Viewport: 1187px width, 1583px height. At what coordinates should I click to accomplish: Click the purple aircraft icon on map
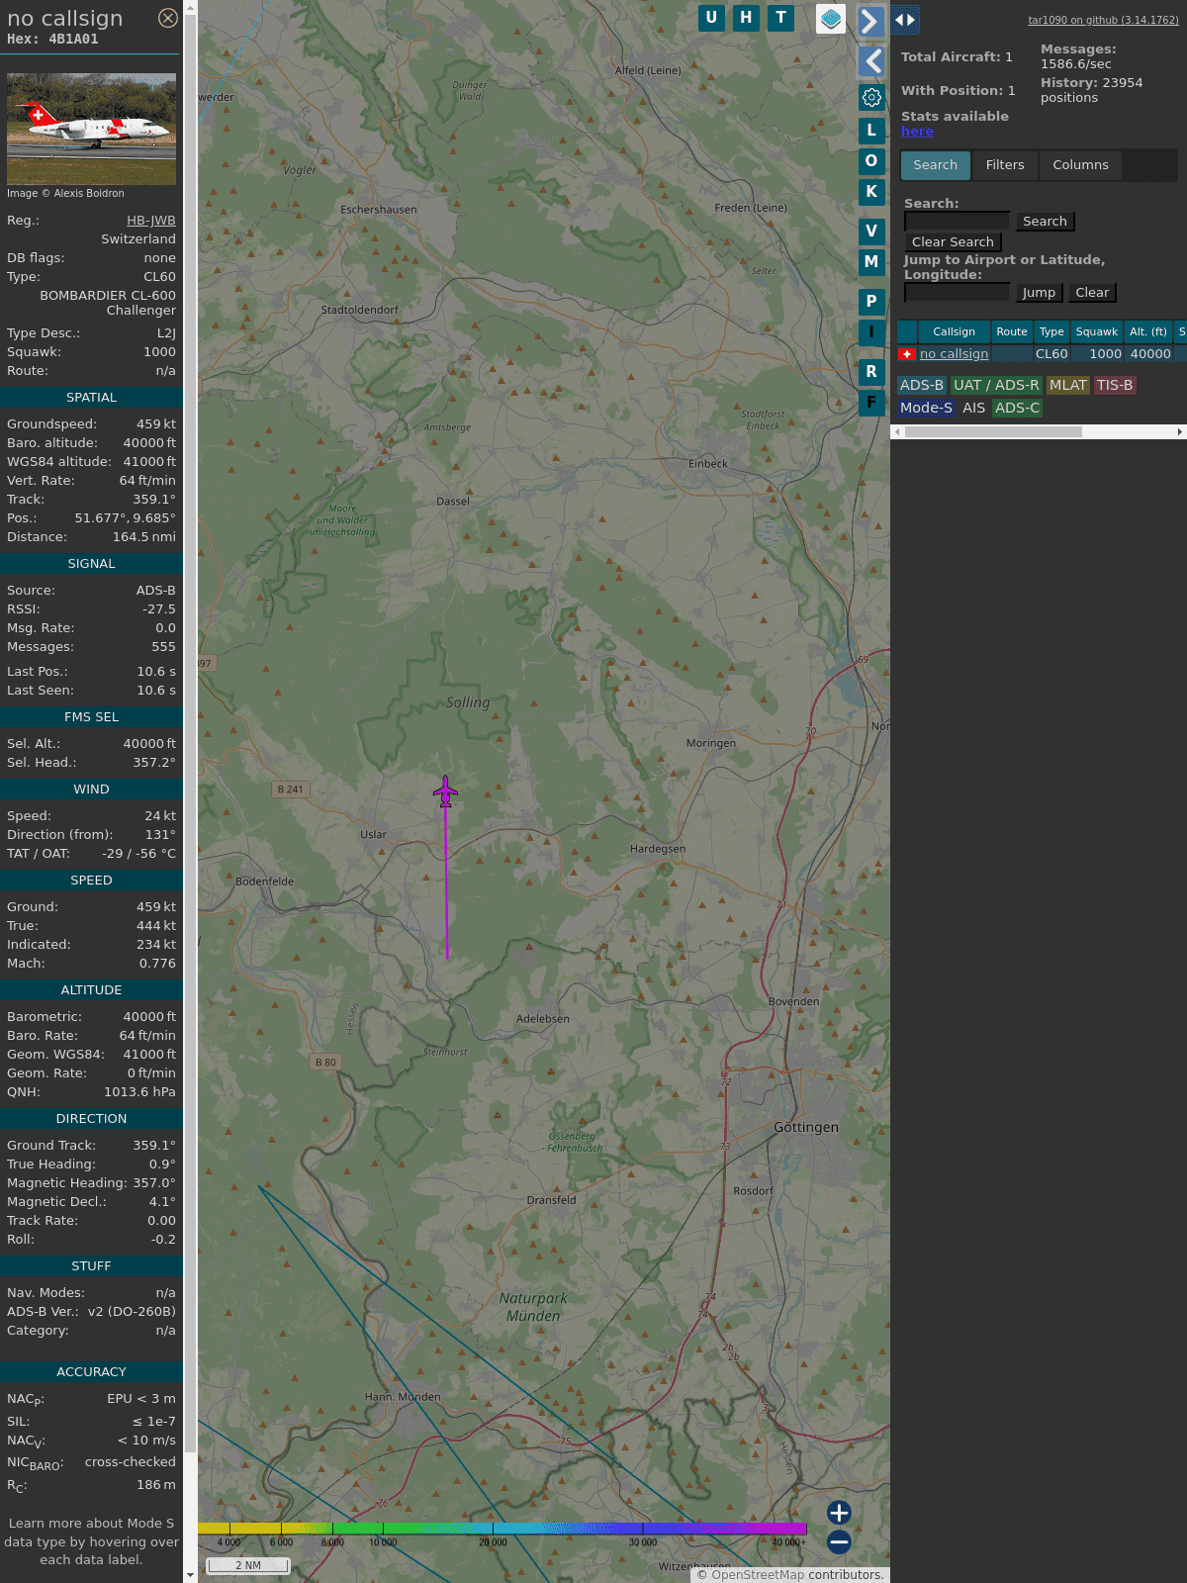pyautogui.click(x=446, y=791)
